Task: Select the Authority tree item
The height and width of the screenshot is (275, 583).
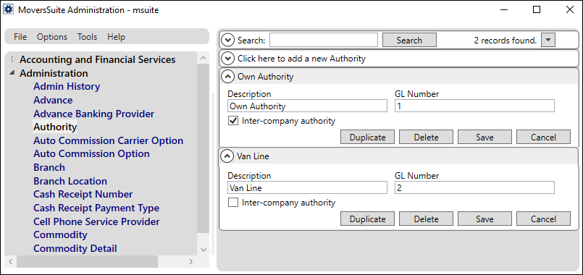Action: coord(55,127)
